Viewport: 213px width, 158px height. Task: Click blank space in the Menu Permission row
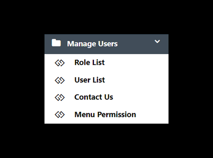pyautogui.click(x=152, y=115)
